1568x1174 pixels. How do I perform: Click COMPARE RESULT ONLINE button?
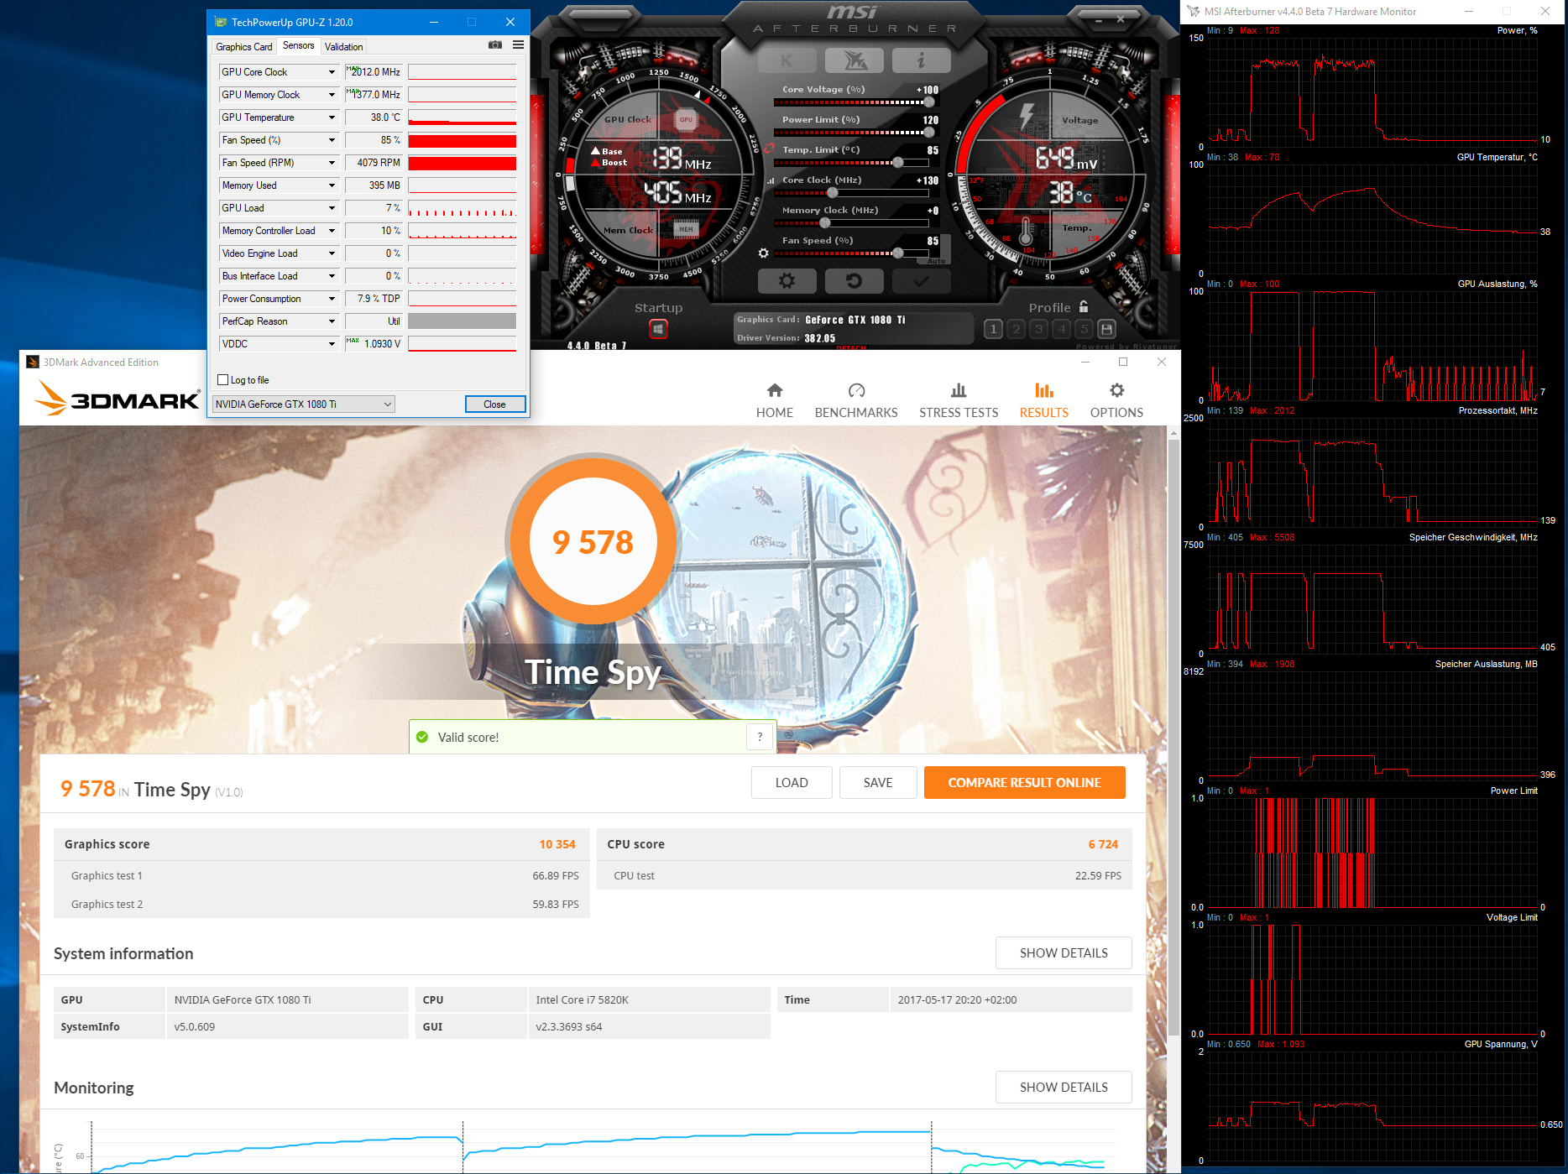coord(1024,783)
